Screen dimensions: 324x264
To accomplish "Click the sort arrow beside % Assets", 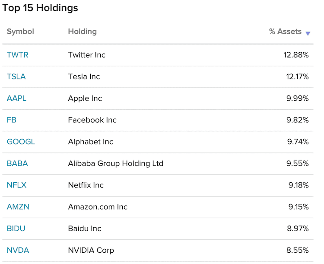I will 308,33.
